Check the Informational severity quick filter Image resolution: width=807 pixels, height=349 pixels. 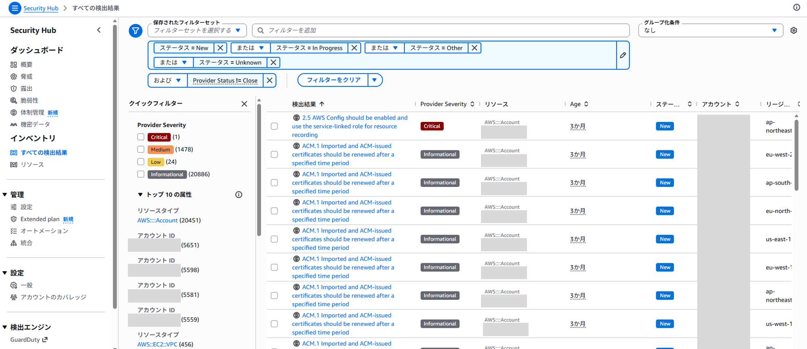pyautogui.click(x=141, y=174)
